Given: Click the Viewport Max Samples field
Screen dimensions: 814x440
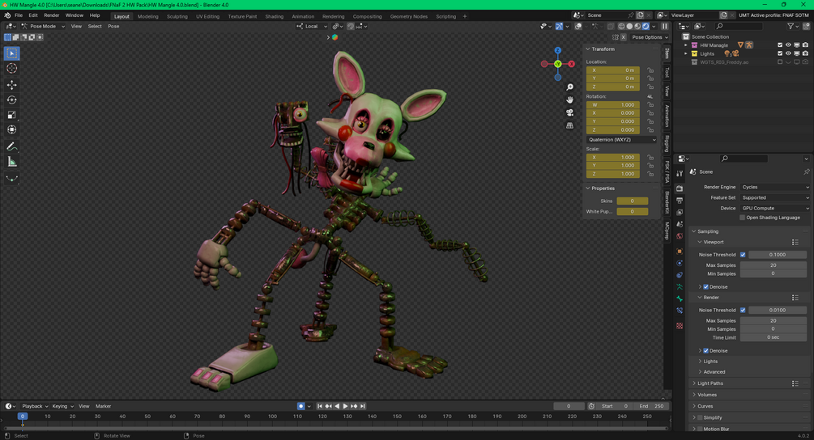Looking at the screenshot, I should pos(773,265).
